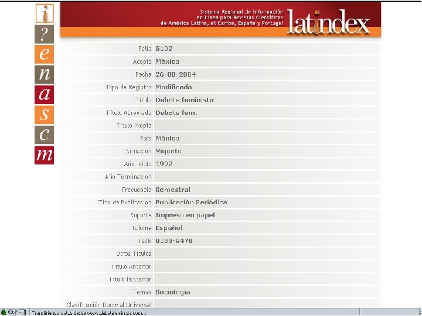
Task: Click the 'Título Posterior' field label
Action: click(131, 280)
